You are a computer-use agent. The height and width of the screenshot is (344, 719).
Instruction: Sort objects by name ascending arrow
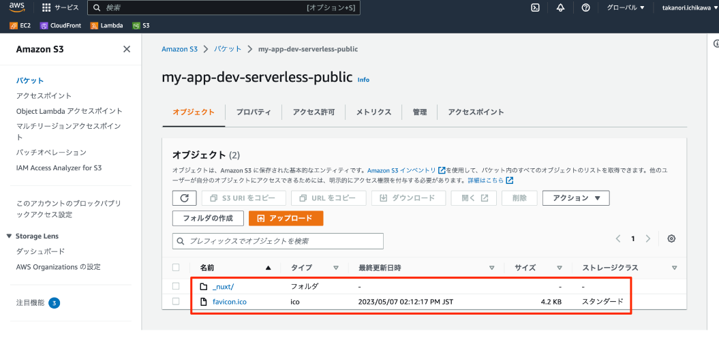pyautogui.click(x=269, y=268)
